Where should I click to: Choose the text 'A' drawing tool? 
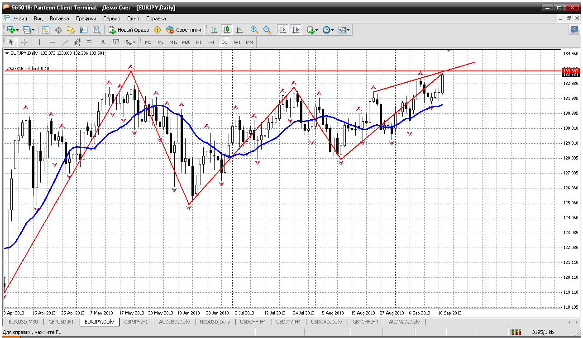pyautogui.click(x=103, y=42)
